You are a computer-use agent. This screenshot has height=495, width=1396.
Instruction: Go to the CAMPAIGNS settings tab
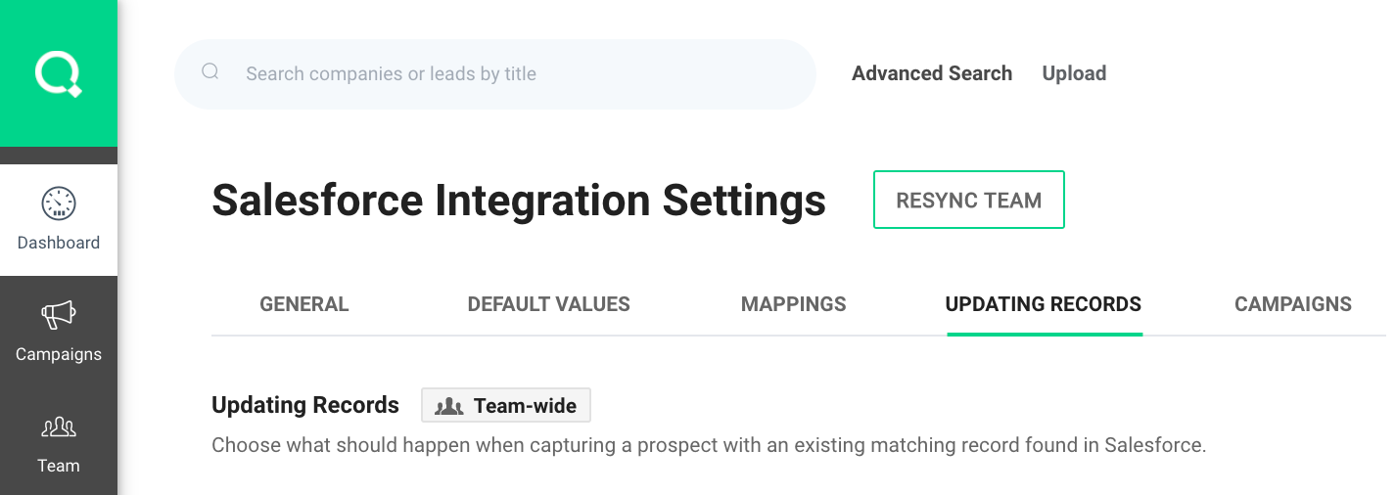(x=1292, y=304)
